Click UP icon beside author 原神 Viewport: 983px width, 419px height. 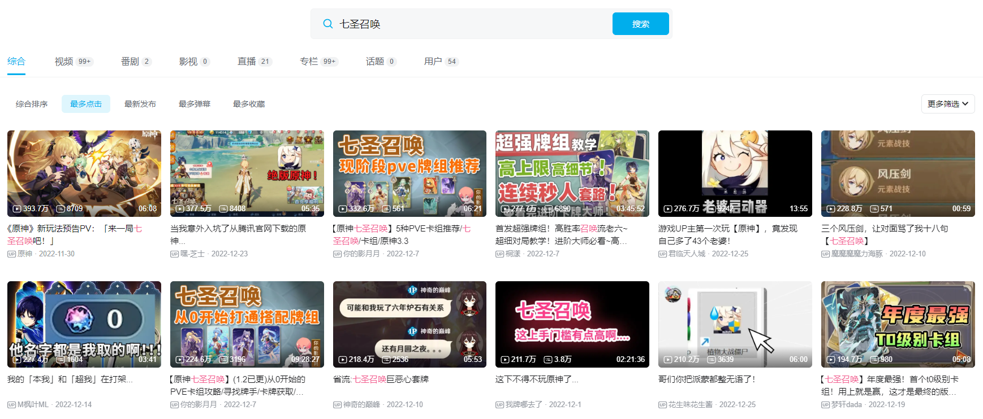[x=11, y=254]
